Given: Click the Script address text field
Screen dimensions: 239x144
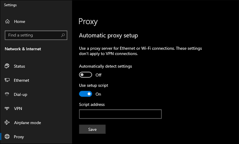Looking at the screenshot, I should (x=120, y=114).
